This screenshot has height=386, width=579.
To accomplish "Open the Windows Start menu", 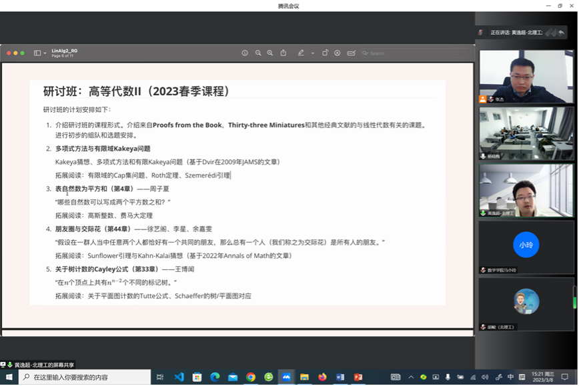I will (x=8, y=377).
